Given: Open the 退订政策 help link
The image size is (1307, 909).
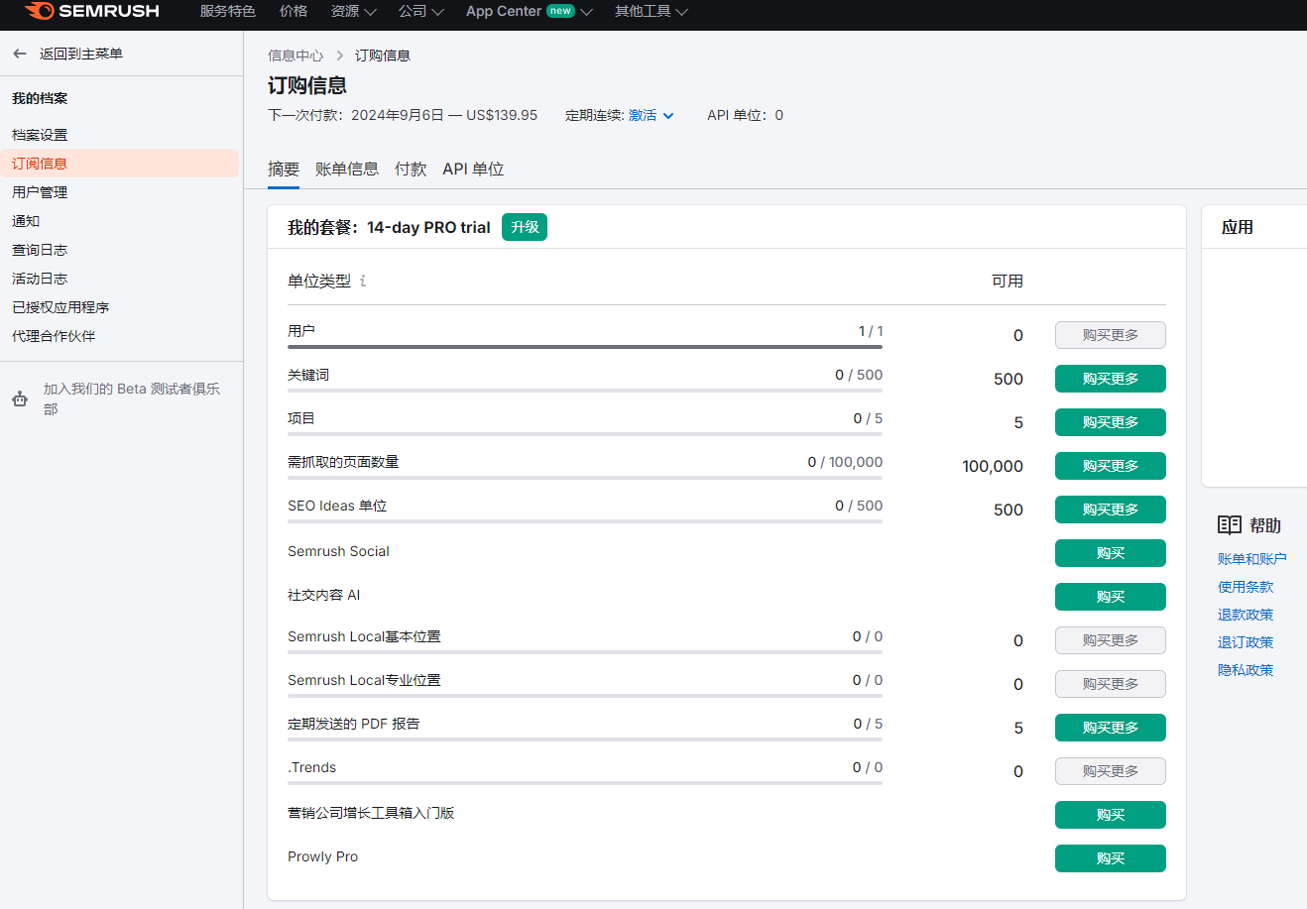Looking at the screenshot, I should [x=1246, y=642].
